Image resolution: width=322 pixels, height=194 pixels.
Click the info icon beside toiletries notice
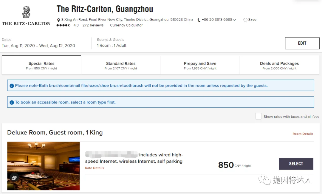pyautogui.click(x=12, y=86)
